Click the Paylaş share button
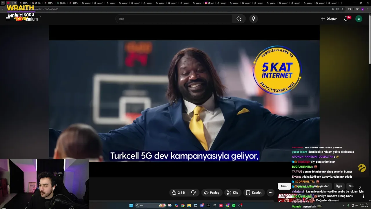Image resolution: width=371 pixels, height=209 pixels. click(211, 192)
